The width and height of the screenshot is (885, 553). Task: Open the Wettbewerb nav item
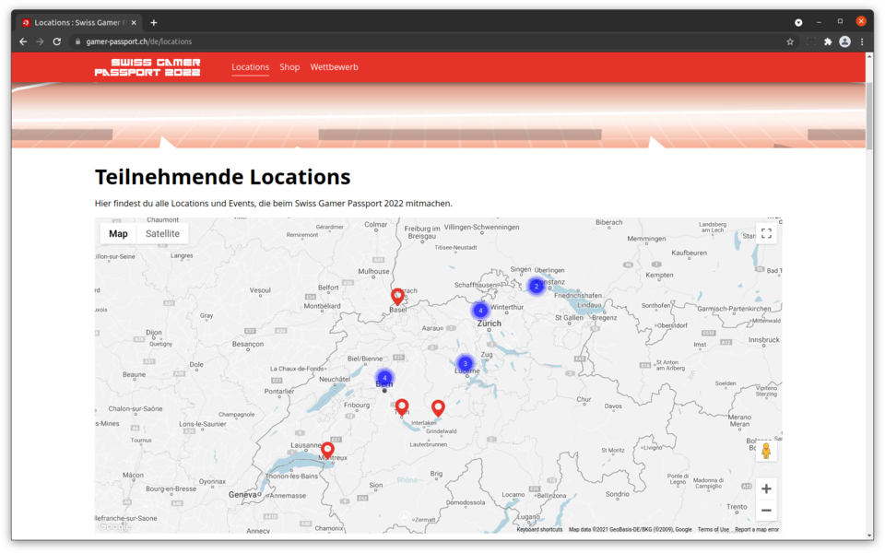[334, 66]
